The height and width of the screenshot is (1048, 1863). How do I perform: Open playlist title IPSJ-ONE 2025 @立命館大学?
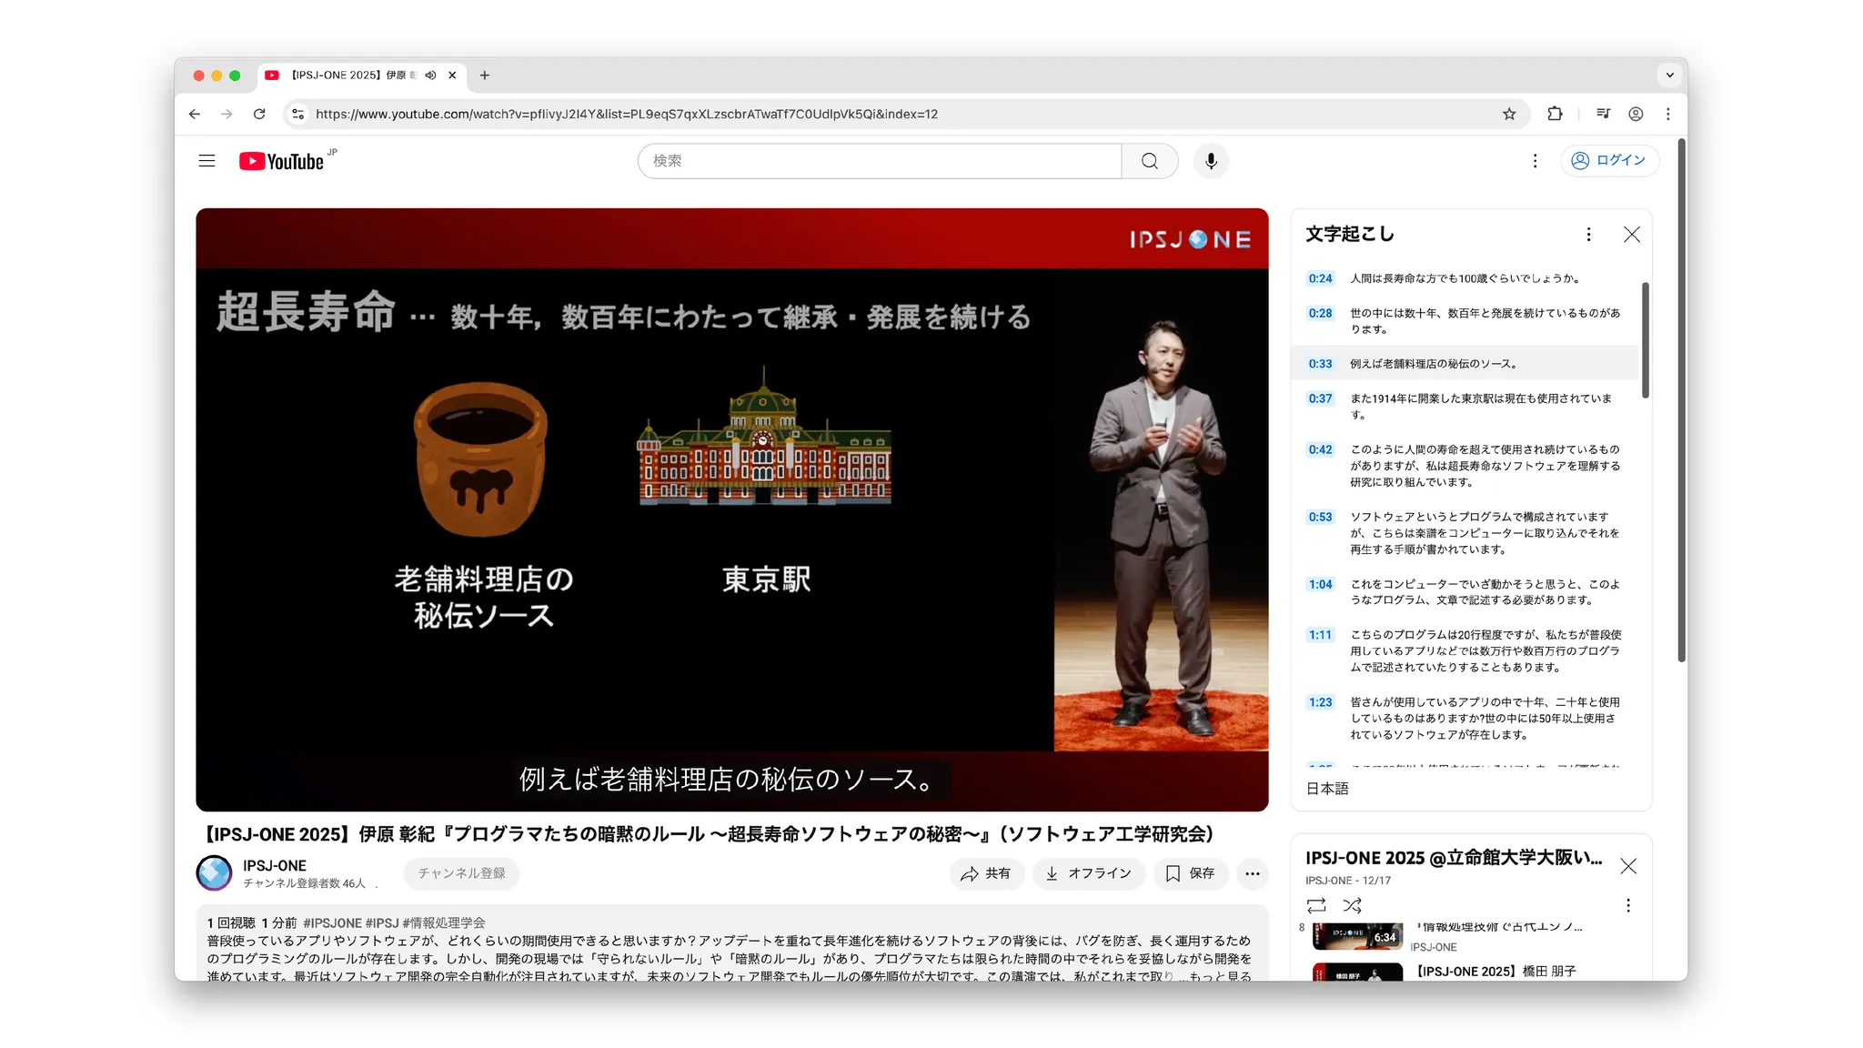[1454, 858]
